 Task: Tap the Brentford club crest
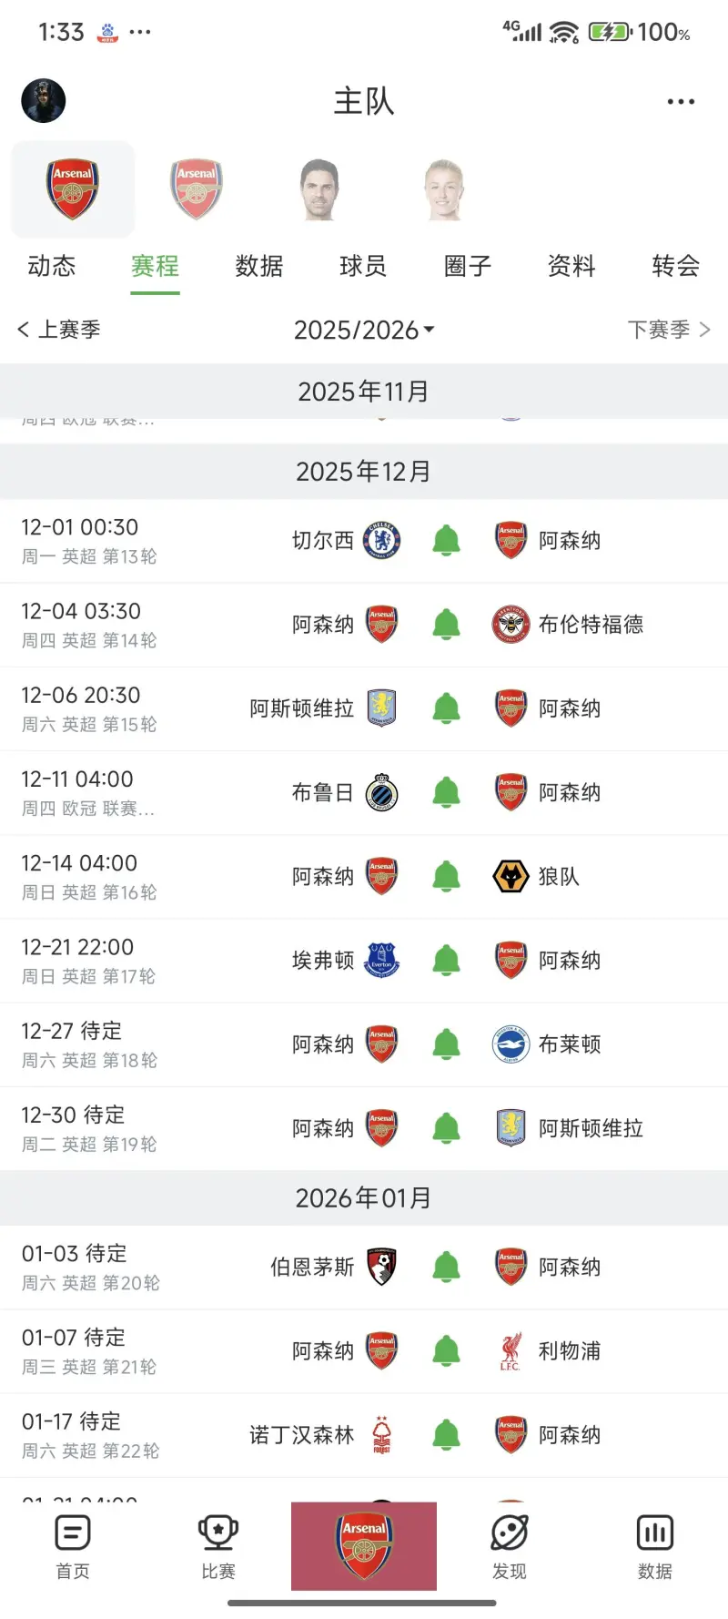click(x=511, y=624)
